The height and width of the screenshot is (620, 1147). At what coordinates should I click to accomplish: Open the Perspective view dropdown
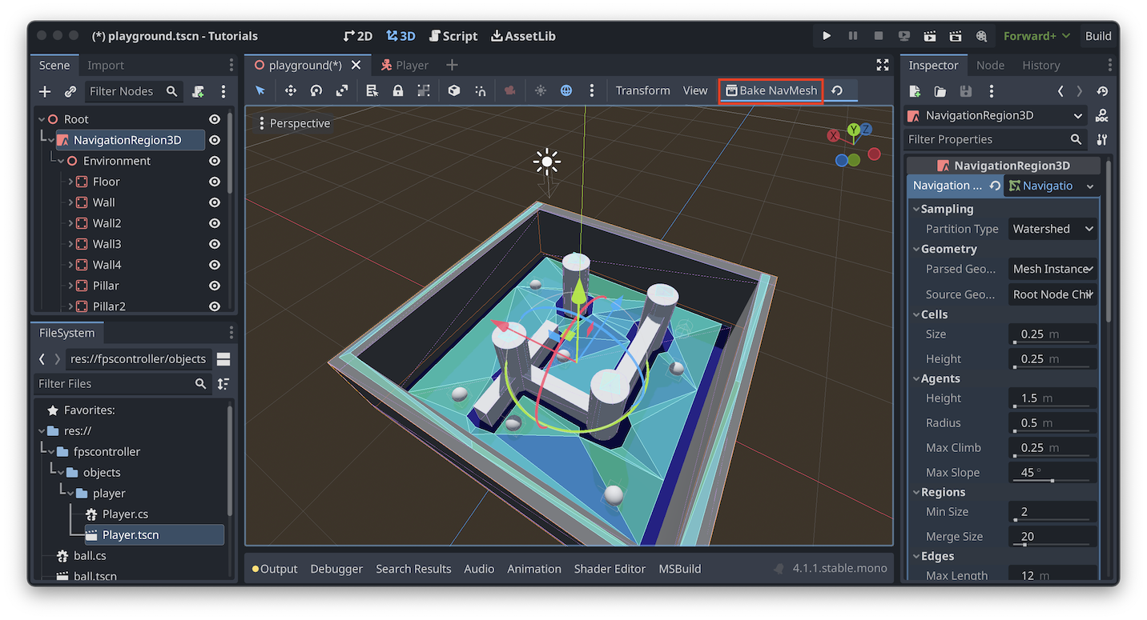[x=294, y=123]
